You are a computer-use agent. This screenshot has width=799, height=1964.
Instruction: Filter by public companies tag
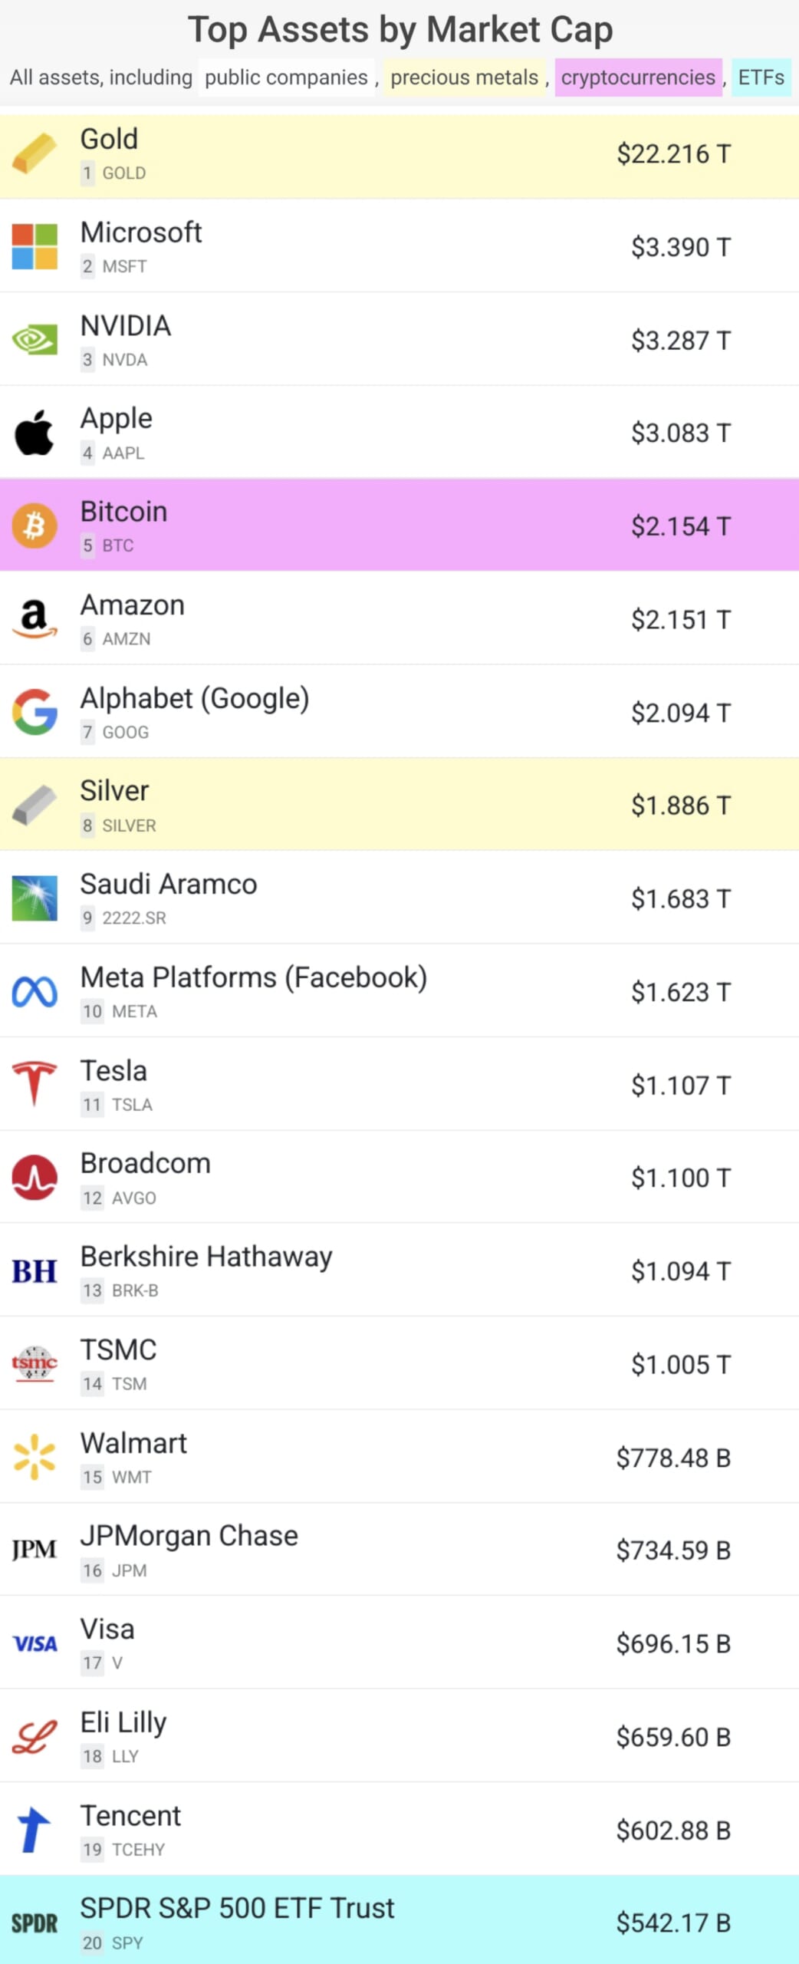tap(286, 77)
